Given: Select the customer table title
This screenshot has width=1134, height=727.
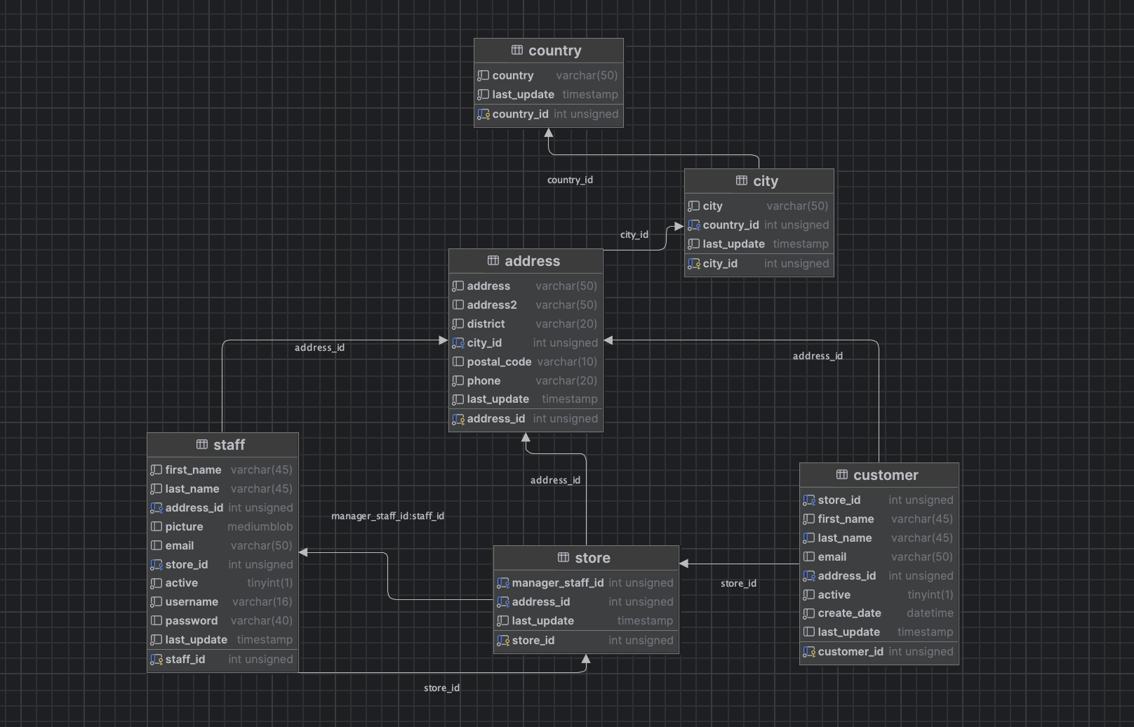Looking at the screenshot, I should tap(886, 475).
